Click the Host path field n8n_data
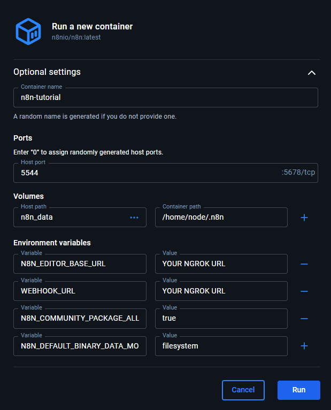 [x=80, y=217]
